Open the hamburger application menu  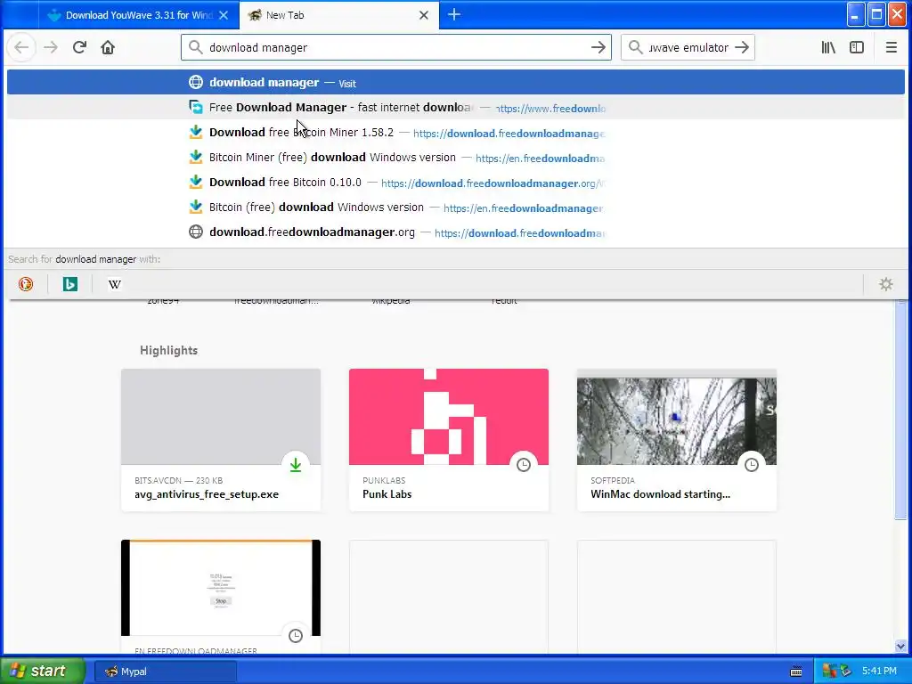click(891, 48)
